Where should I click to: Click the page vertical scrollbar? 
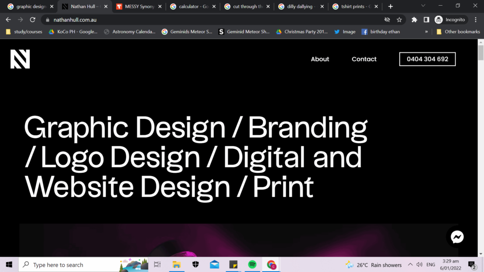tap(481, 142)
